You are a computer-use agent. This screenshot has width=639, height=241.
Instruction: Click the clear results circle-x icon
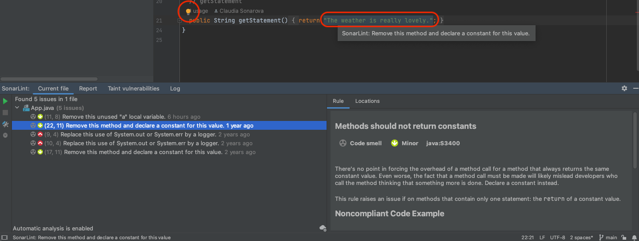click(x=5, y=135)
